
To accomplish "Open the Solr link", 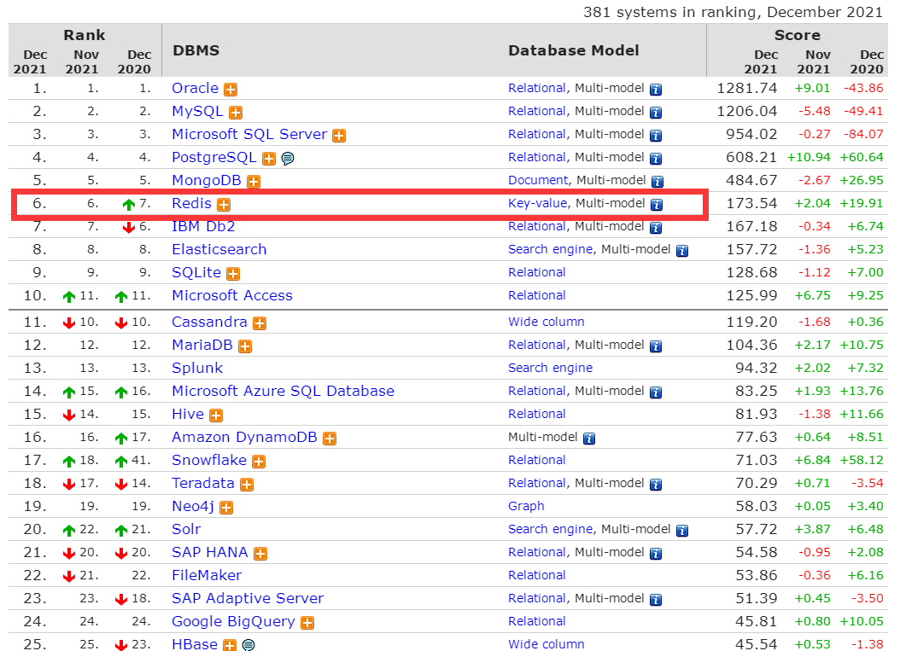I will (186, 529).
